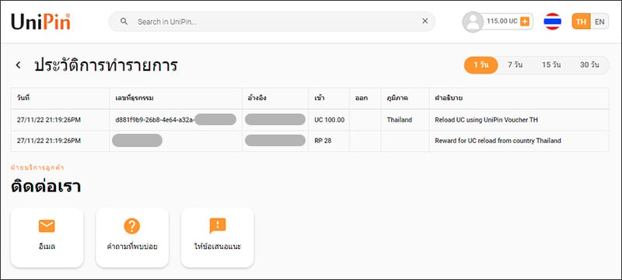Click the 115.00 UC balance
Screen dimensions: 622x280
(x=501, y=22)
